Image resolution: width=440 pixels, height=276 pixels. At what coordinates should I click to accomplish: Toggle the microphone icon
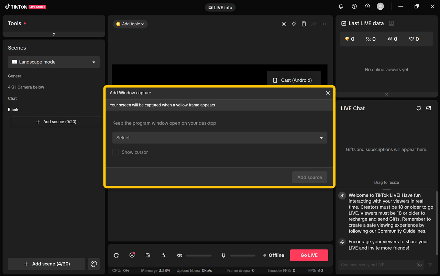pyautogui.click(x=223, y=255)
